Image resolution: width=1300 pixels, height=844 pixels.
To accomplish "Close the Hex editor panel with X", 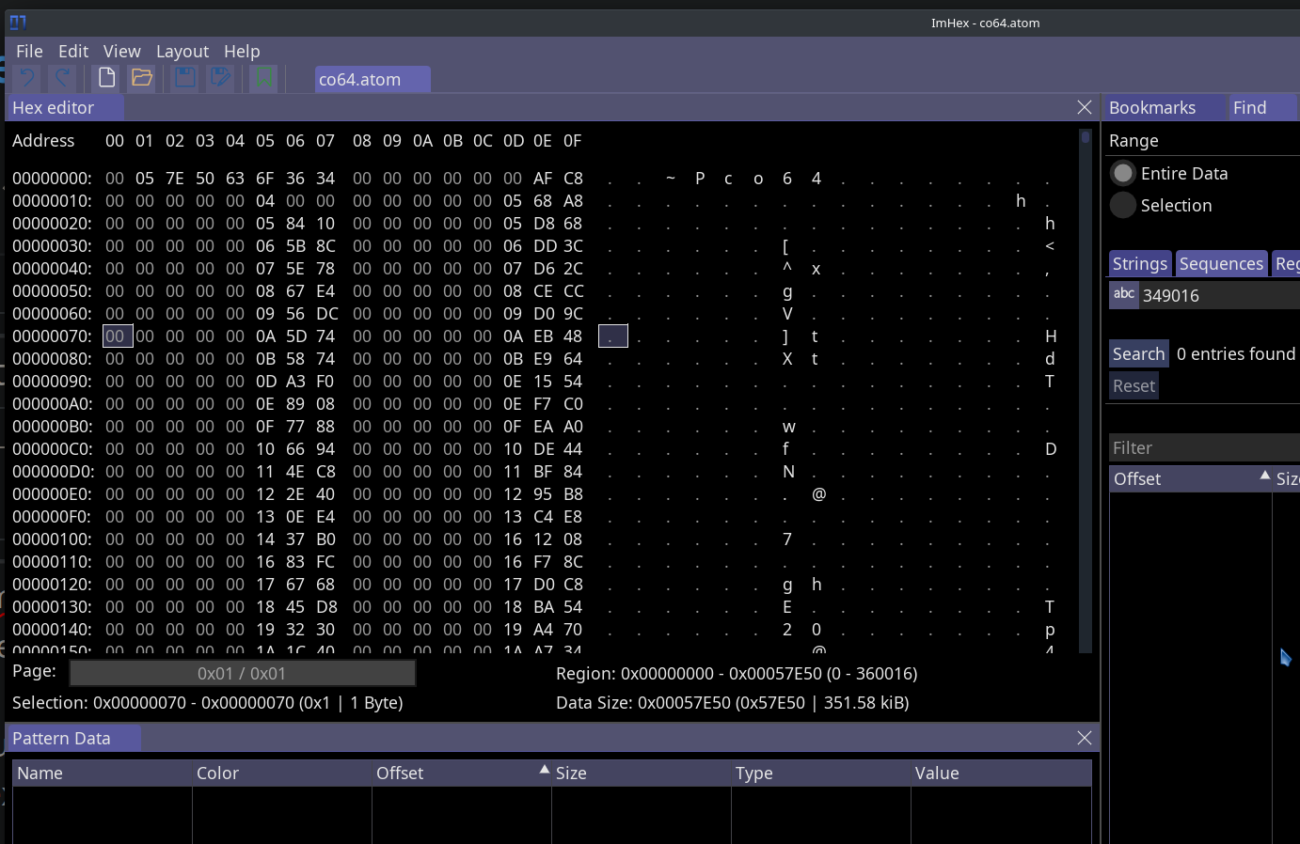I will pyautogui.click(x=1085, y=107).
